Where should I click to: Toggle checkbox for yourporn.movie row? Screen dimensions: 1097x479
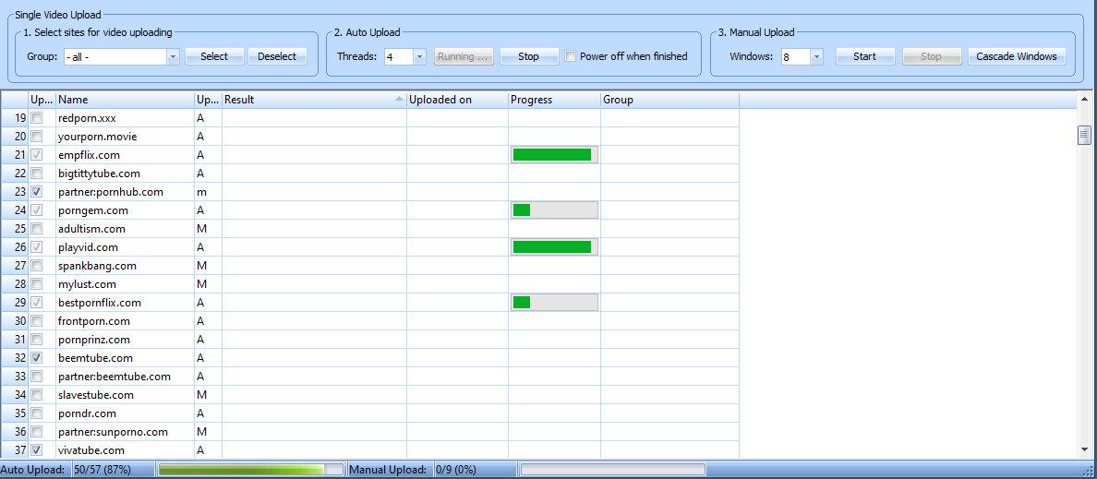pos(37,137)
